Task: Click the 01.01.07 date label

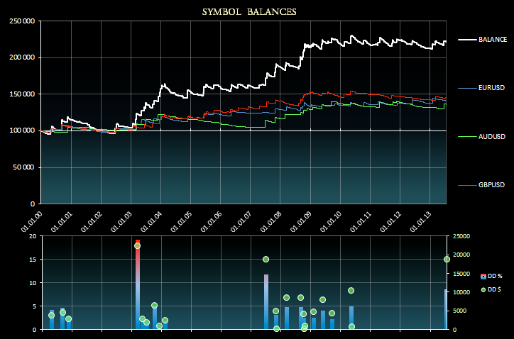Action: [241, 222]
